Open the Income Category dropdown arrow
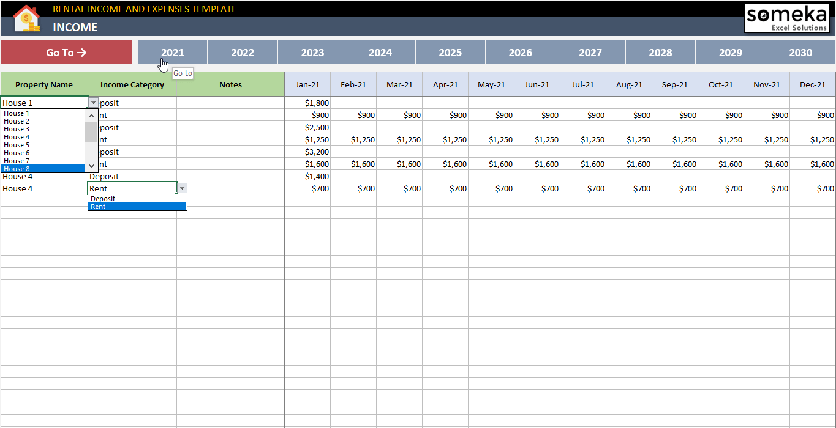This screenshot has height=428, width=836. coord(182,188)
